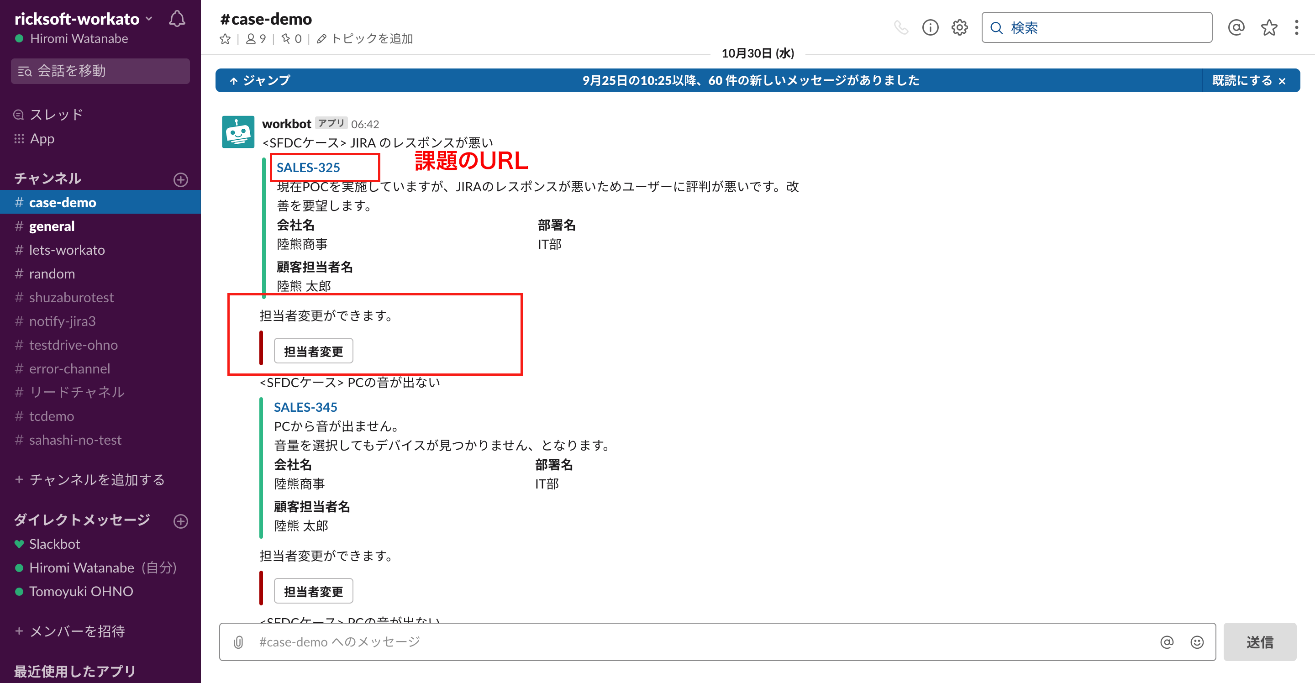Open starred items from the header
This screenshot has width=1315, height=683.
point(1269,27)
